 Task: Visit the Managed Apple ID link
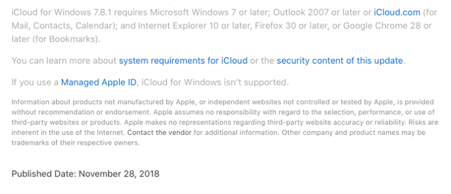tap(99, 82)
